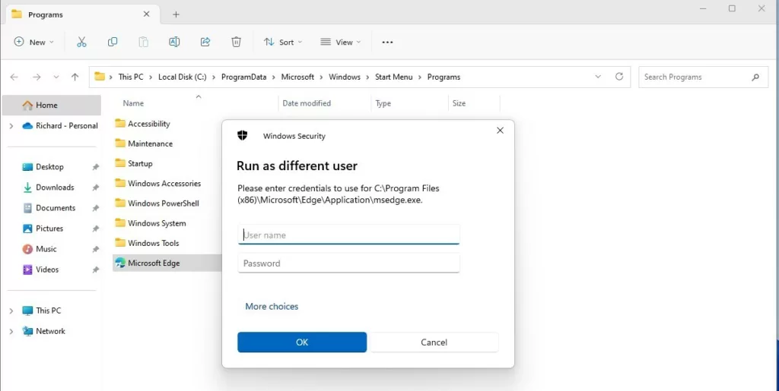Click the Share icon in toolbar
This screenshot has height=391, width=779.
click(205, 42)
